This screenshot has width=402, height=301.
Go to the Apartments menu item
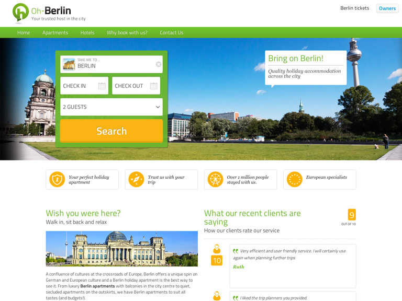55,32
